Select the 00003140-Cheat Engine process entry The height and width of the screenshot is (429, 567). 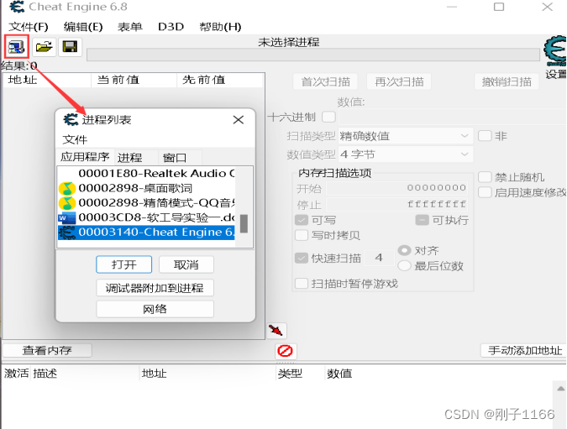click(x=146, y=233)
